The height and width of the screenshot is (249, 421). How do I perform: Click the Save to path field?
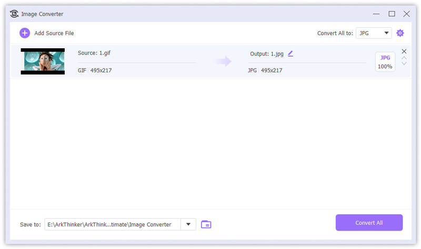pyautogui.click(x=113, y=224)
